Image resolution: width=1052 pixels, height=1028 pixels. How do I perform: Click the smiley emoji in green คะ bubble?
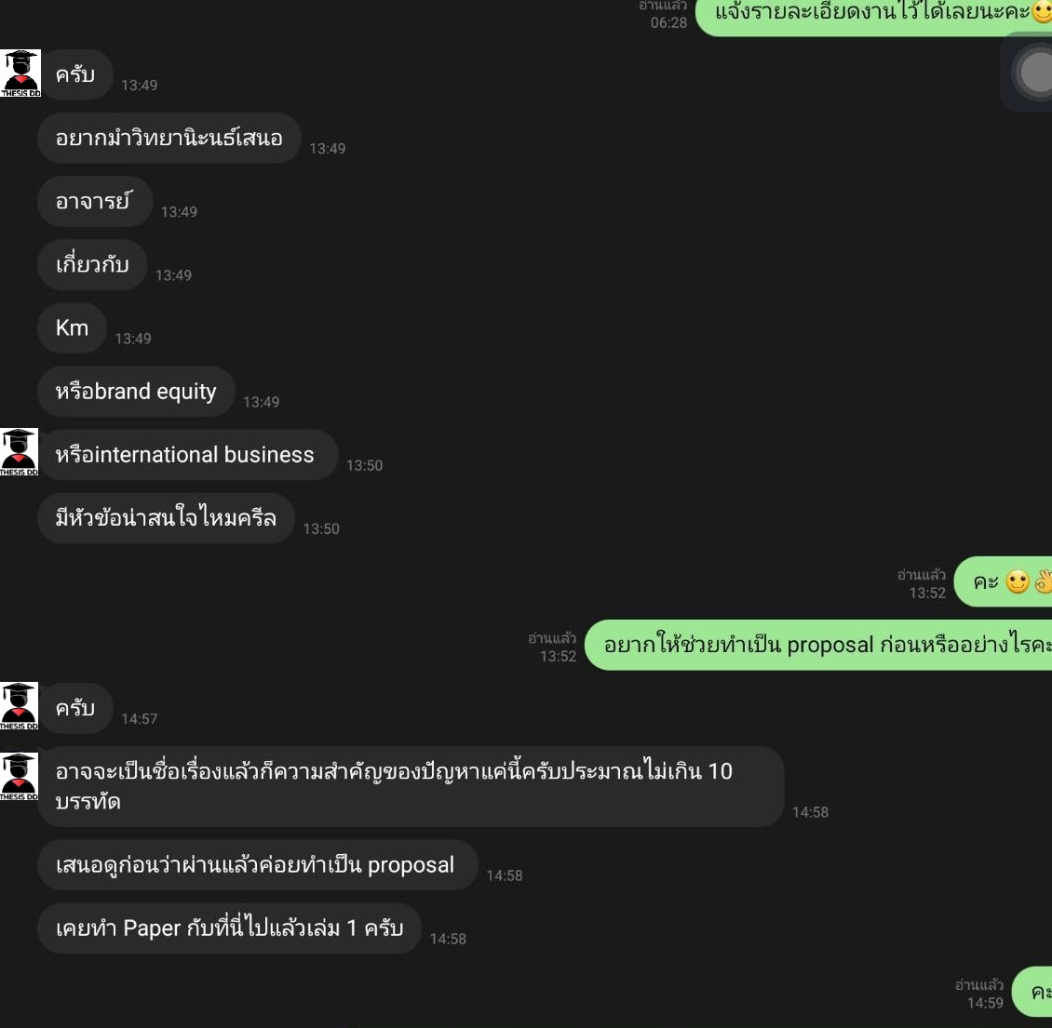click(x=1018, y=581)
